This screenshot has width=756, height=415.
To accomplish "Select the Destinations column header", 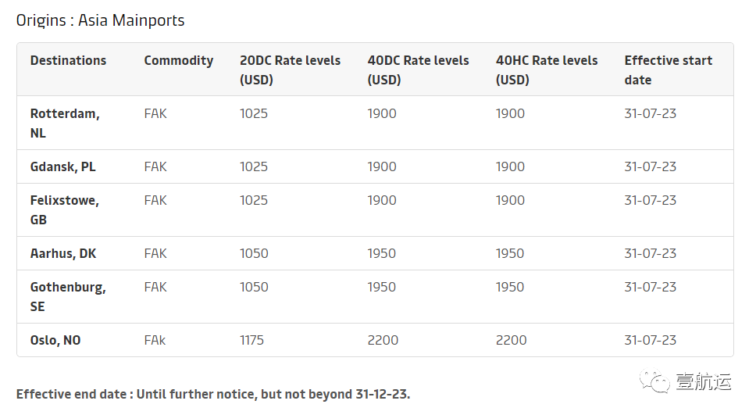I will (68, 60).
